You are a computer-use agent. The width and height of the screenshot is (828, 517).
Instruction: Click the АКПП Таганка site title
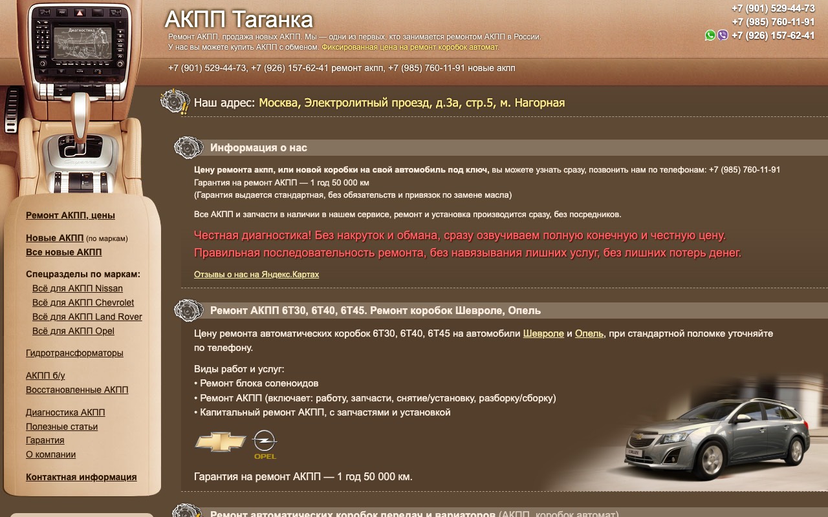(239, 19)
